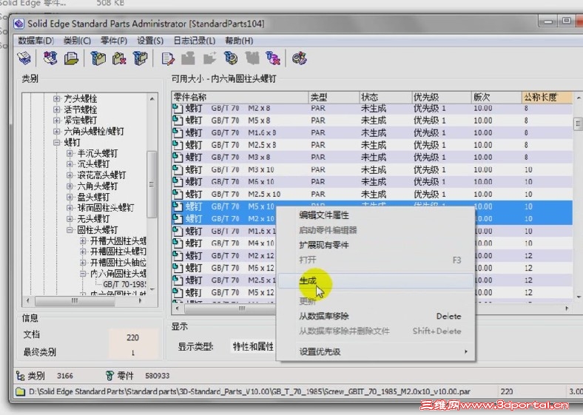Open the 帮助(H) menu

point(239,41)
